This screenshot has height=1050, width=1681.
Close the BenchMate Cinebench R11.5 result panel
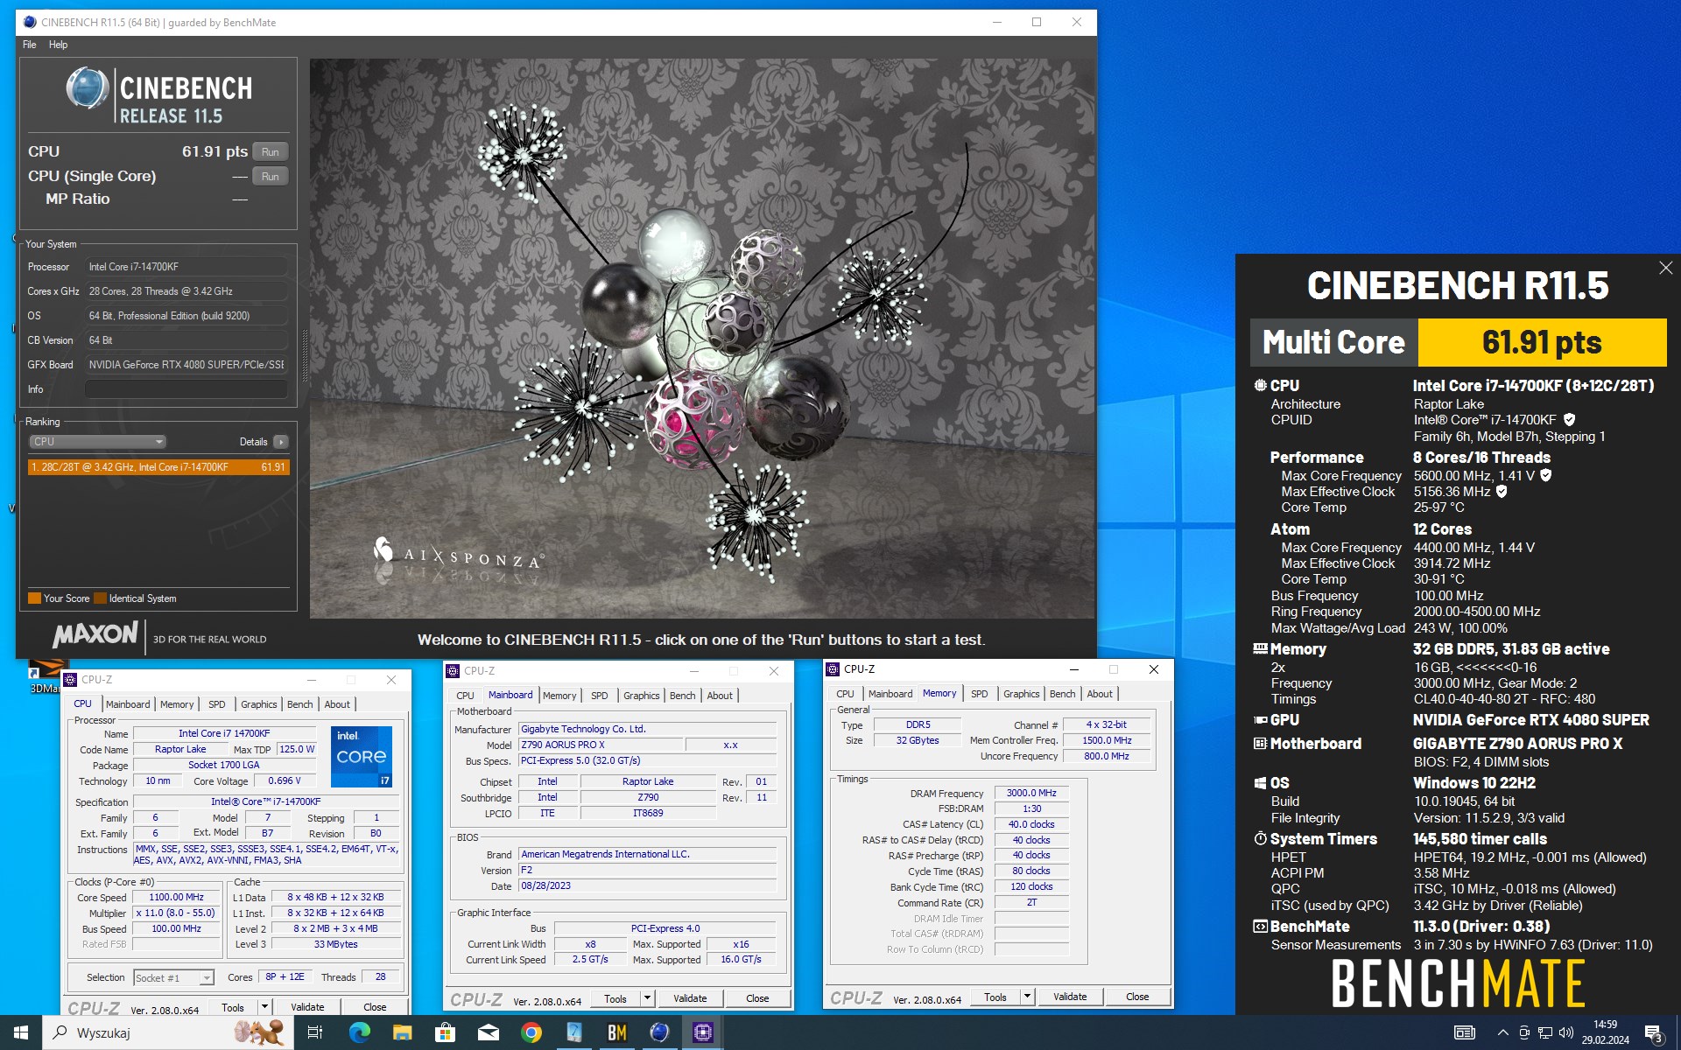tap(1665, 268)
